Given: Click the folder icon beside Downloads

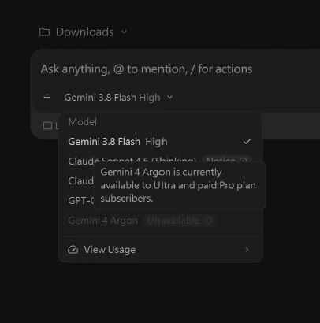Looking at the screenshot, I should (x=44, y=32).
